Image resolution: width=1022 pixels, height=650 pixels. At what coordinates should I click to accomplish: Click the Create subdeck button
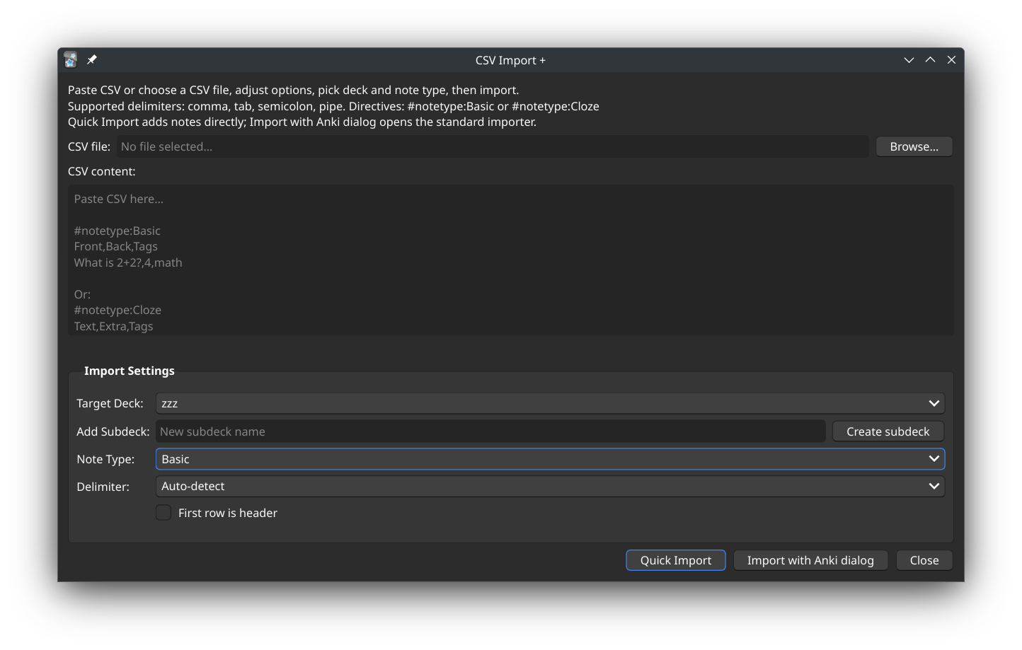point(888,431)
